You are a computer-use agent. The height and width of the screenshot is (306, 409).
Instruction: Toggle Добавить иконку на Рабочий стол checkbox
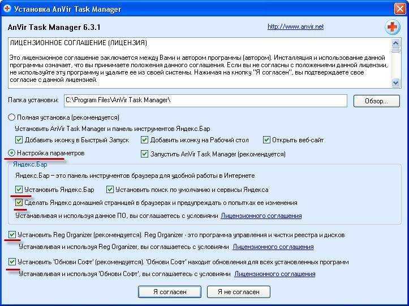[x=144, y=140]
